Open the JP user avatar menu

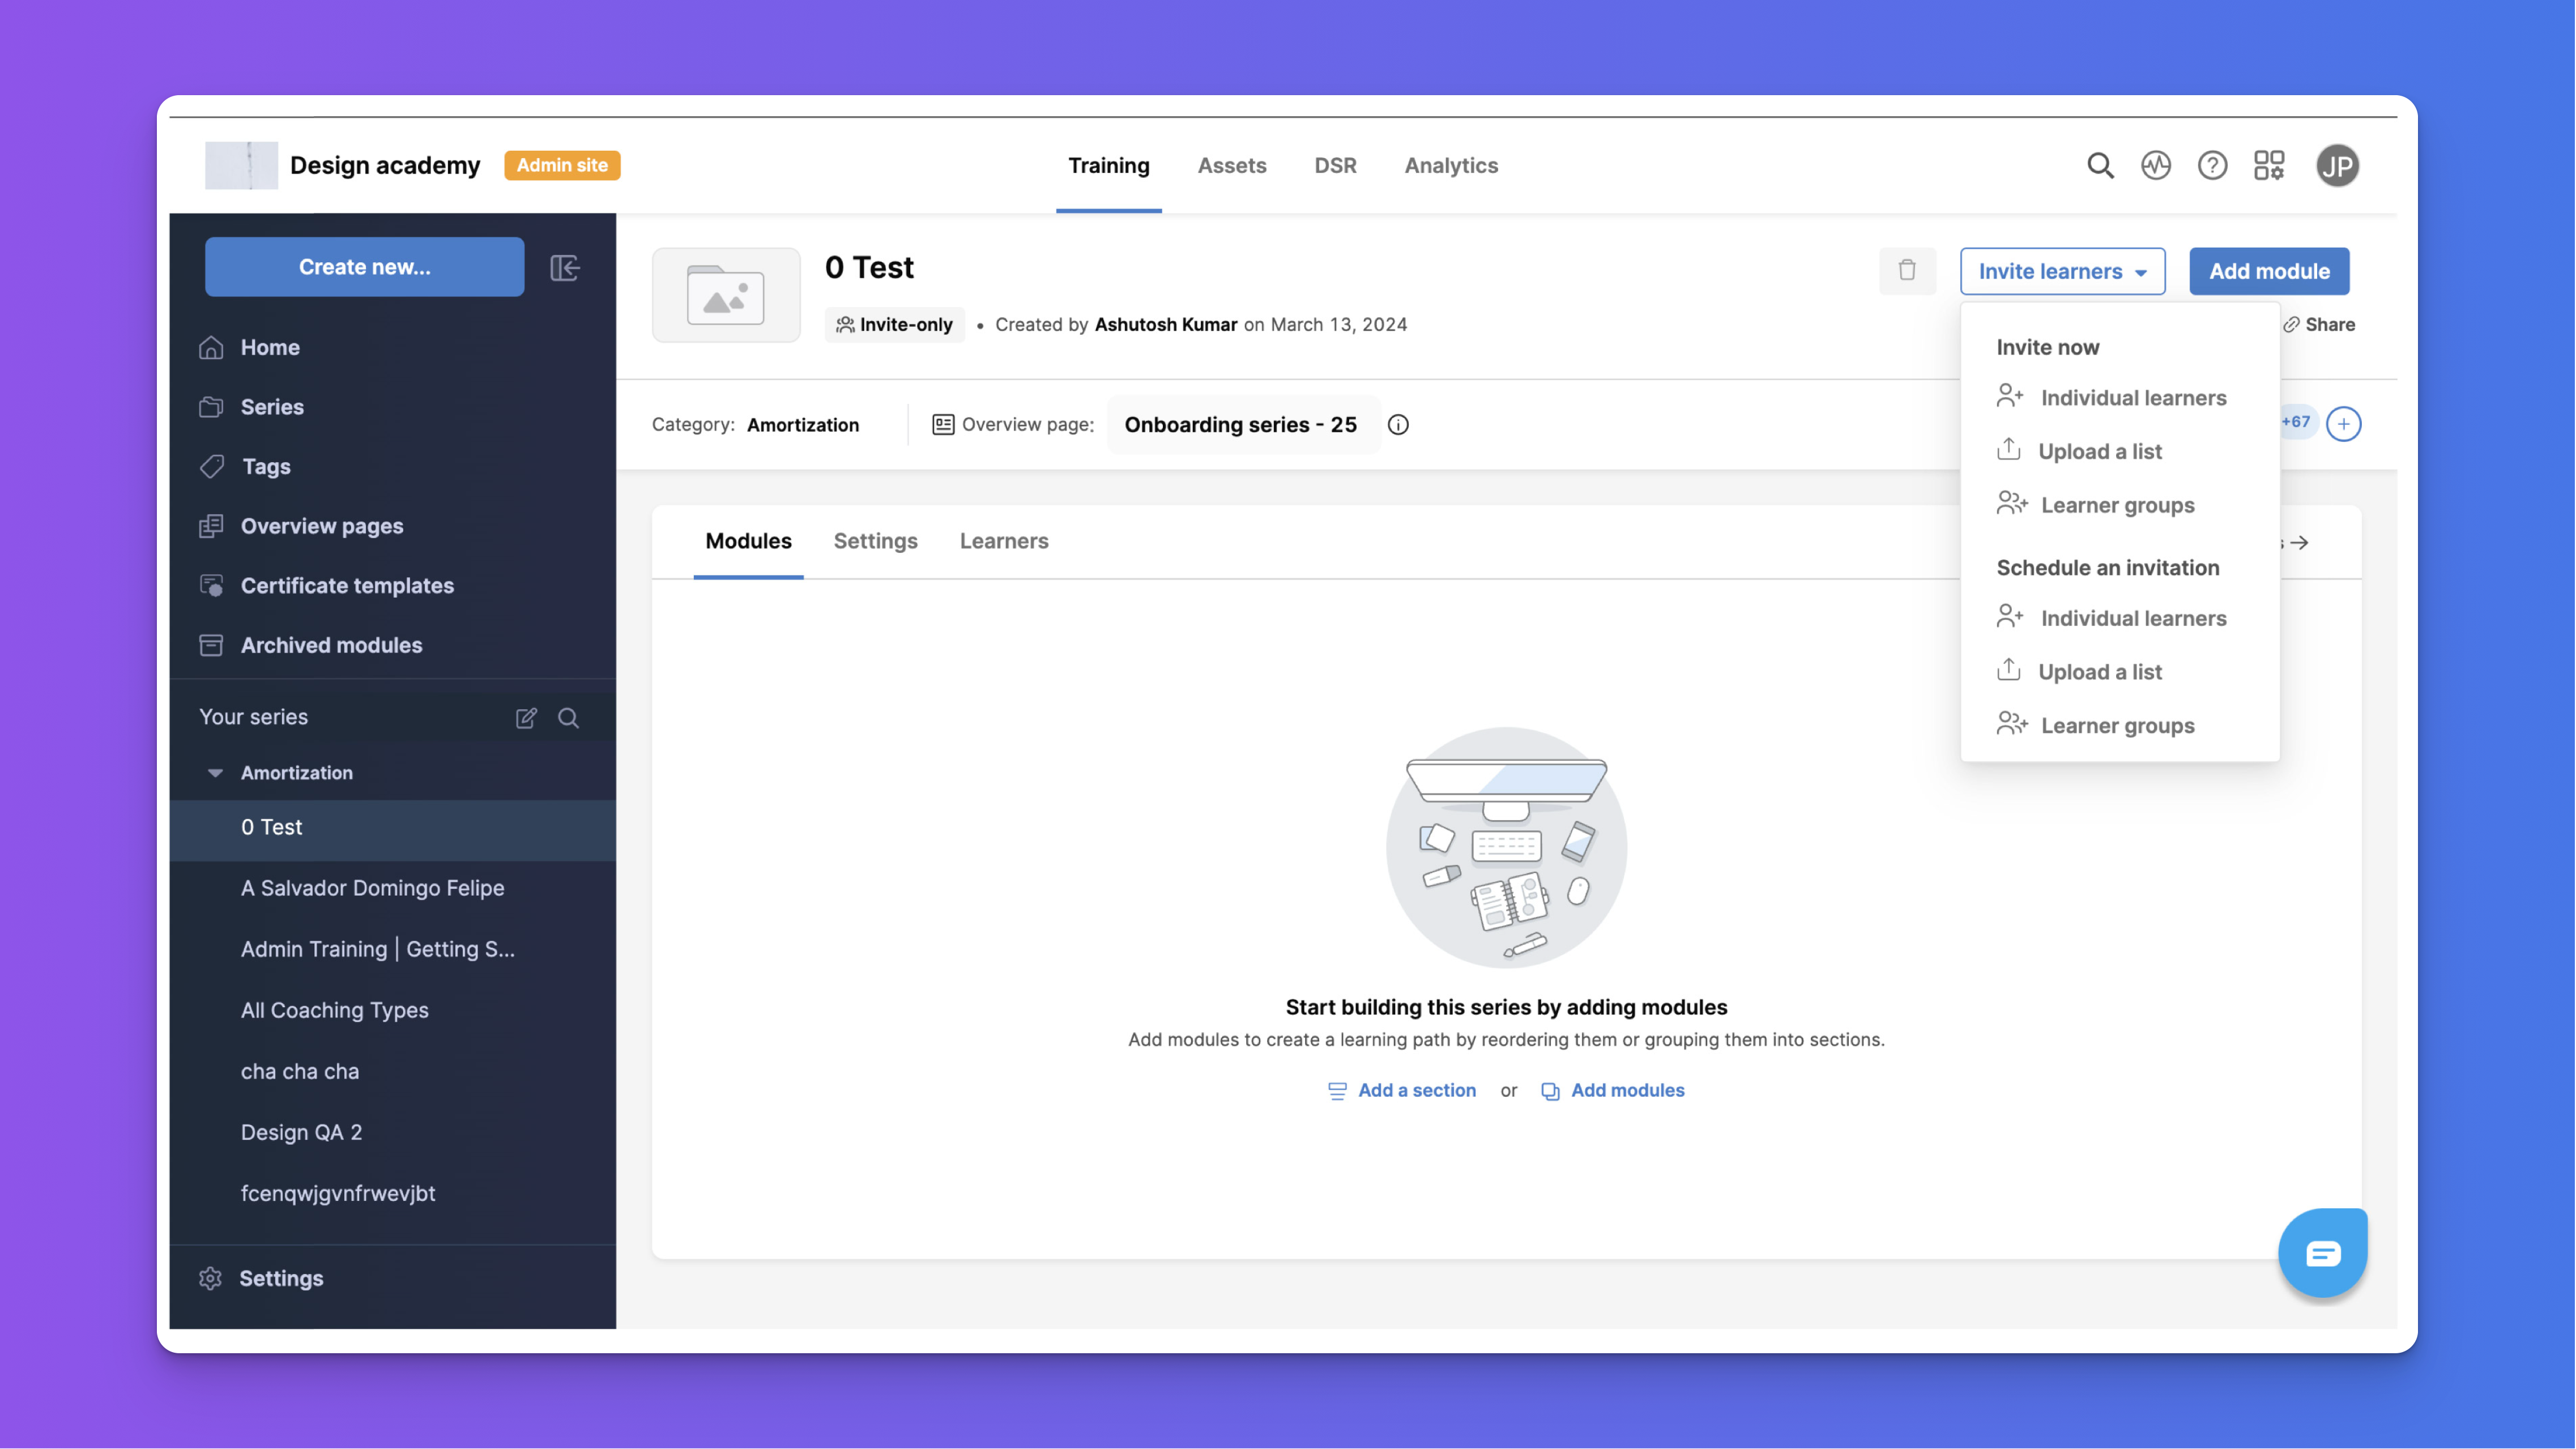click(x=2337, y=165)
